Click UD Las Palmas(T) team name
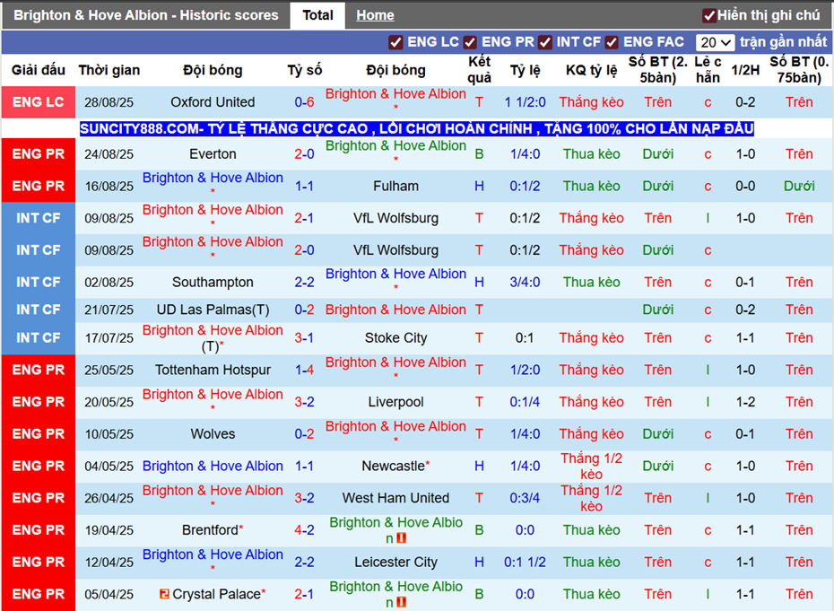 click(x=213, y=310)
